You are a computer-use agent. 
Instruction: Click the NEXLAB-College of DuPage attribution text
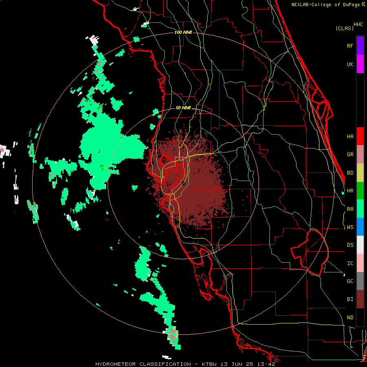pos(326,4)
